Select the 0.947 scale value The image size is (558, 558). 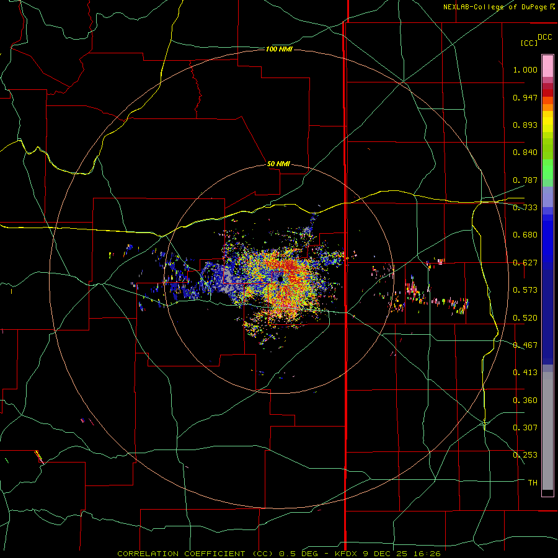(525, 97)
